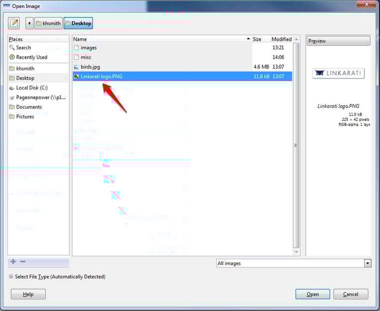This screenshot has height=311, width=380.
Task: Open Local Disk (C:) in Places
Action: (38, 88)
